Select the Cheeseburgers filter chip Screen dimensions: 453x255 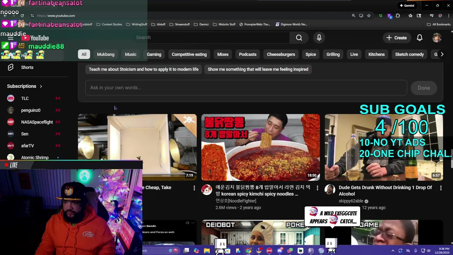tap(281, 54)
